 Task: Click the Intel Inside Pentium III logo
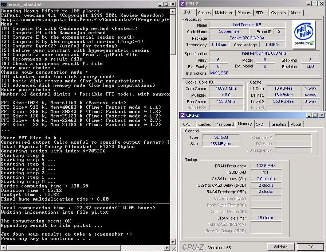point(304,35)
